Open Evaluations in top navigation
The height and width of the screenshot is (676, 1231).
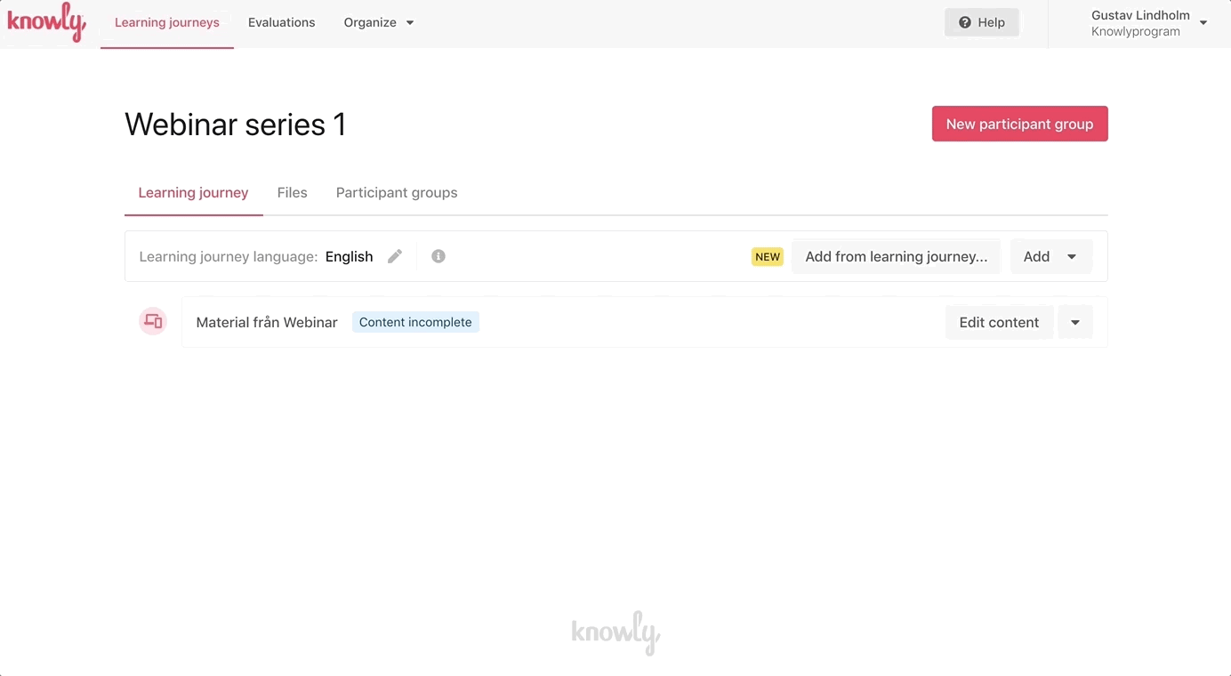pyautogui.click(x=282, y=23)
